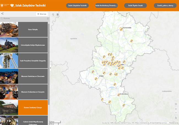The image size is (179, 125).
Task: Click the share icon in the sidebar
Action: (2, 14)
